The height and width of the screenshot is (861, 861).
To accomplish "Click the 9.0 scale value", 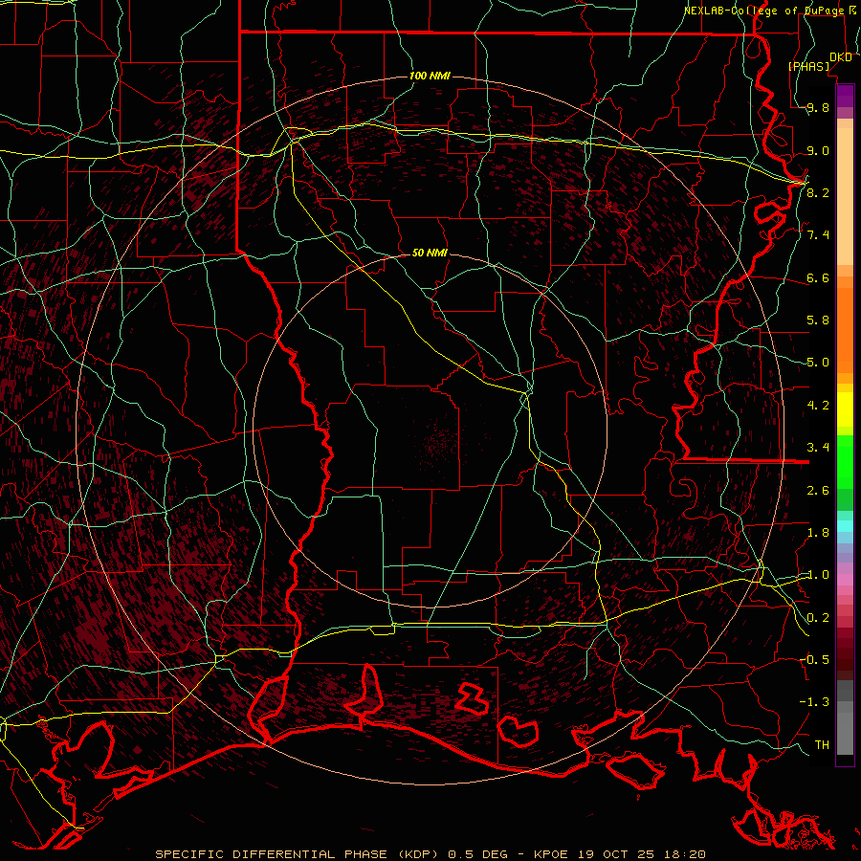I will pos(818,150).
